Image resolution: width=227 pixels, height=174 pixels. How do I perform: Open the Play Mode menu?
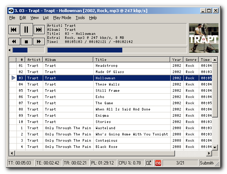62,18
